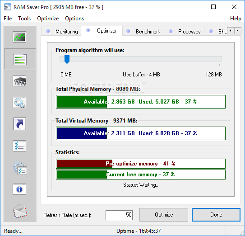Open the monitoring graph sidebar icon
The image size is (245, 236).
click(19, 37)
